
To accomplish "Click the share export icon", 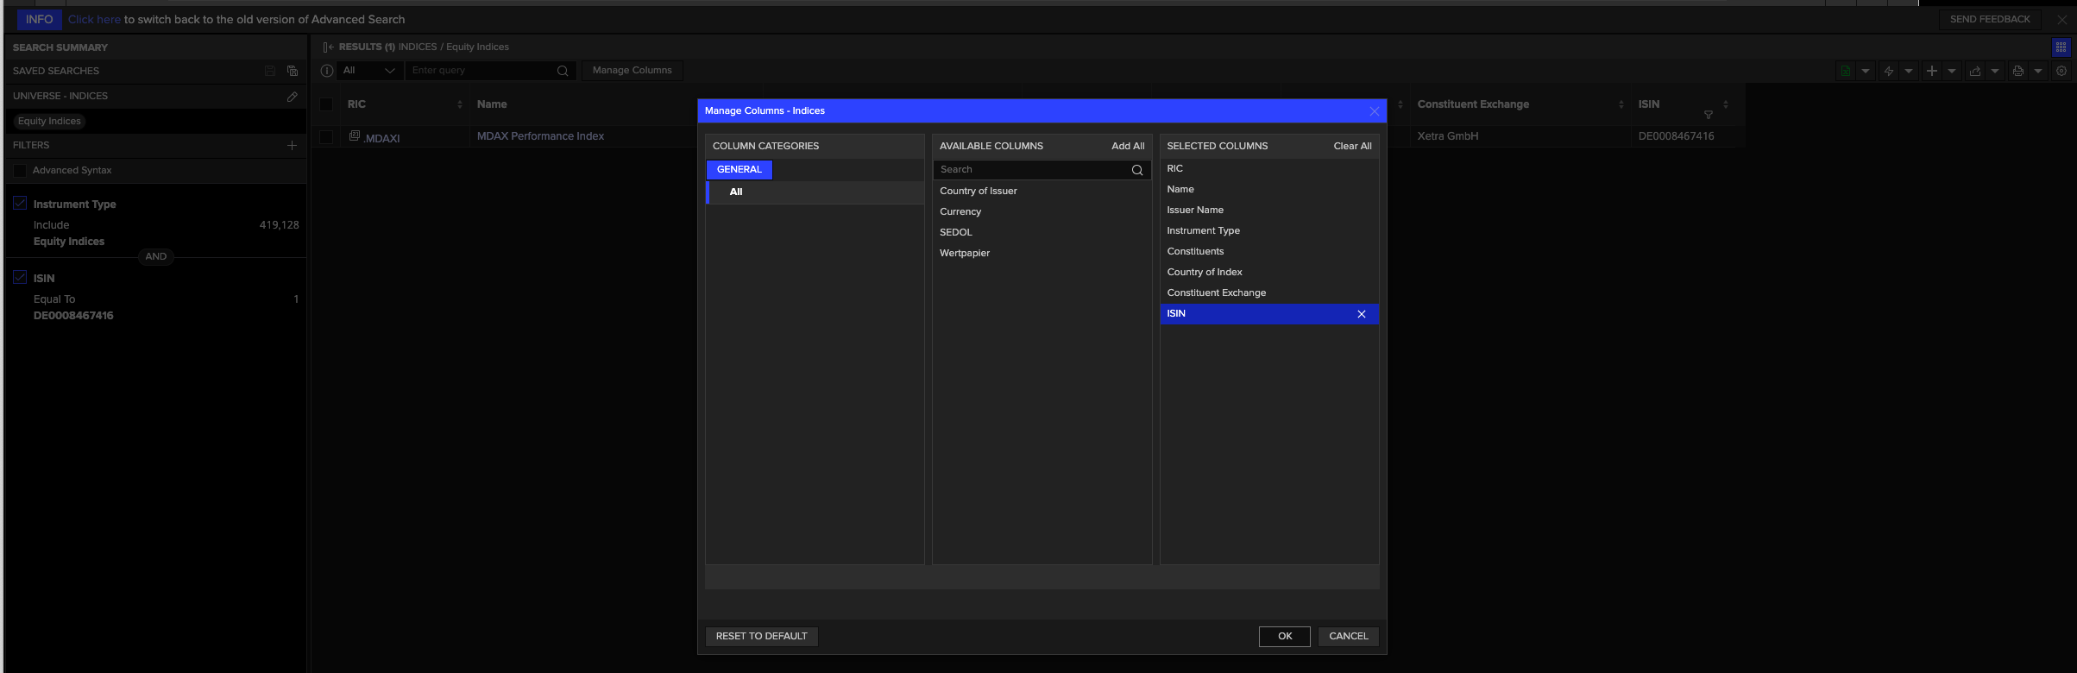I will click(x=1974, y=71).
